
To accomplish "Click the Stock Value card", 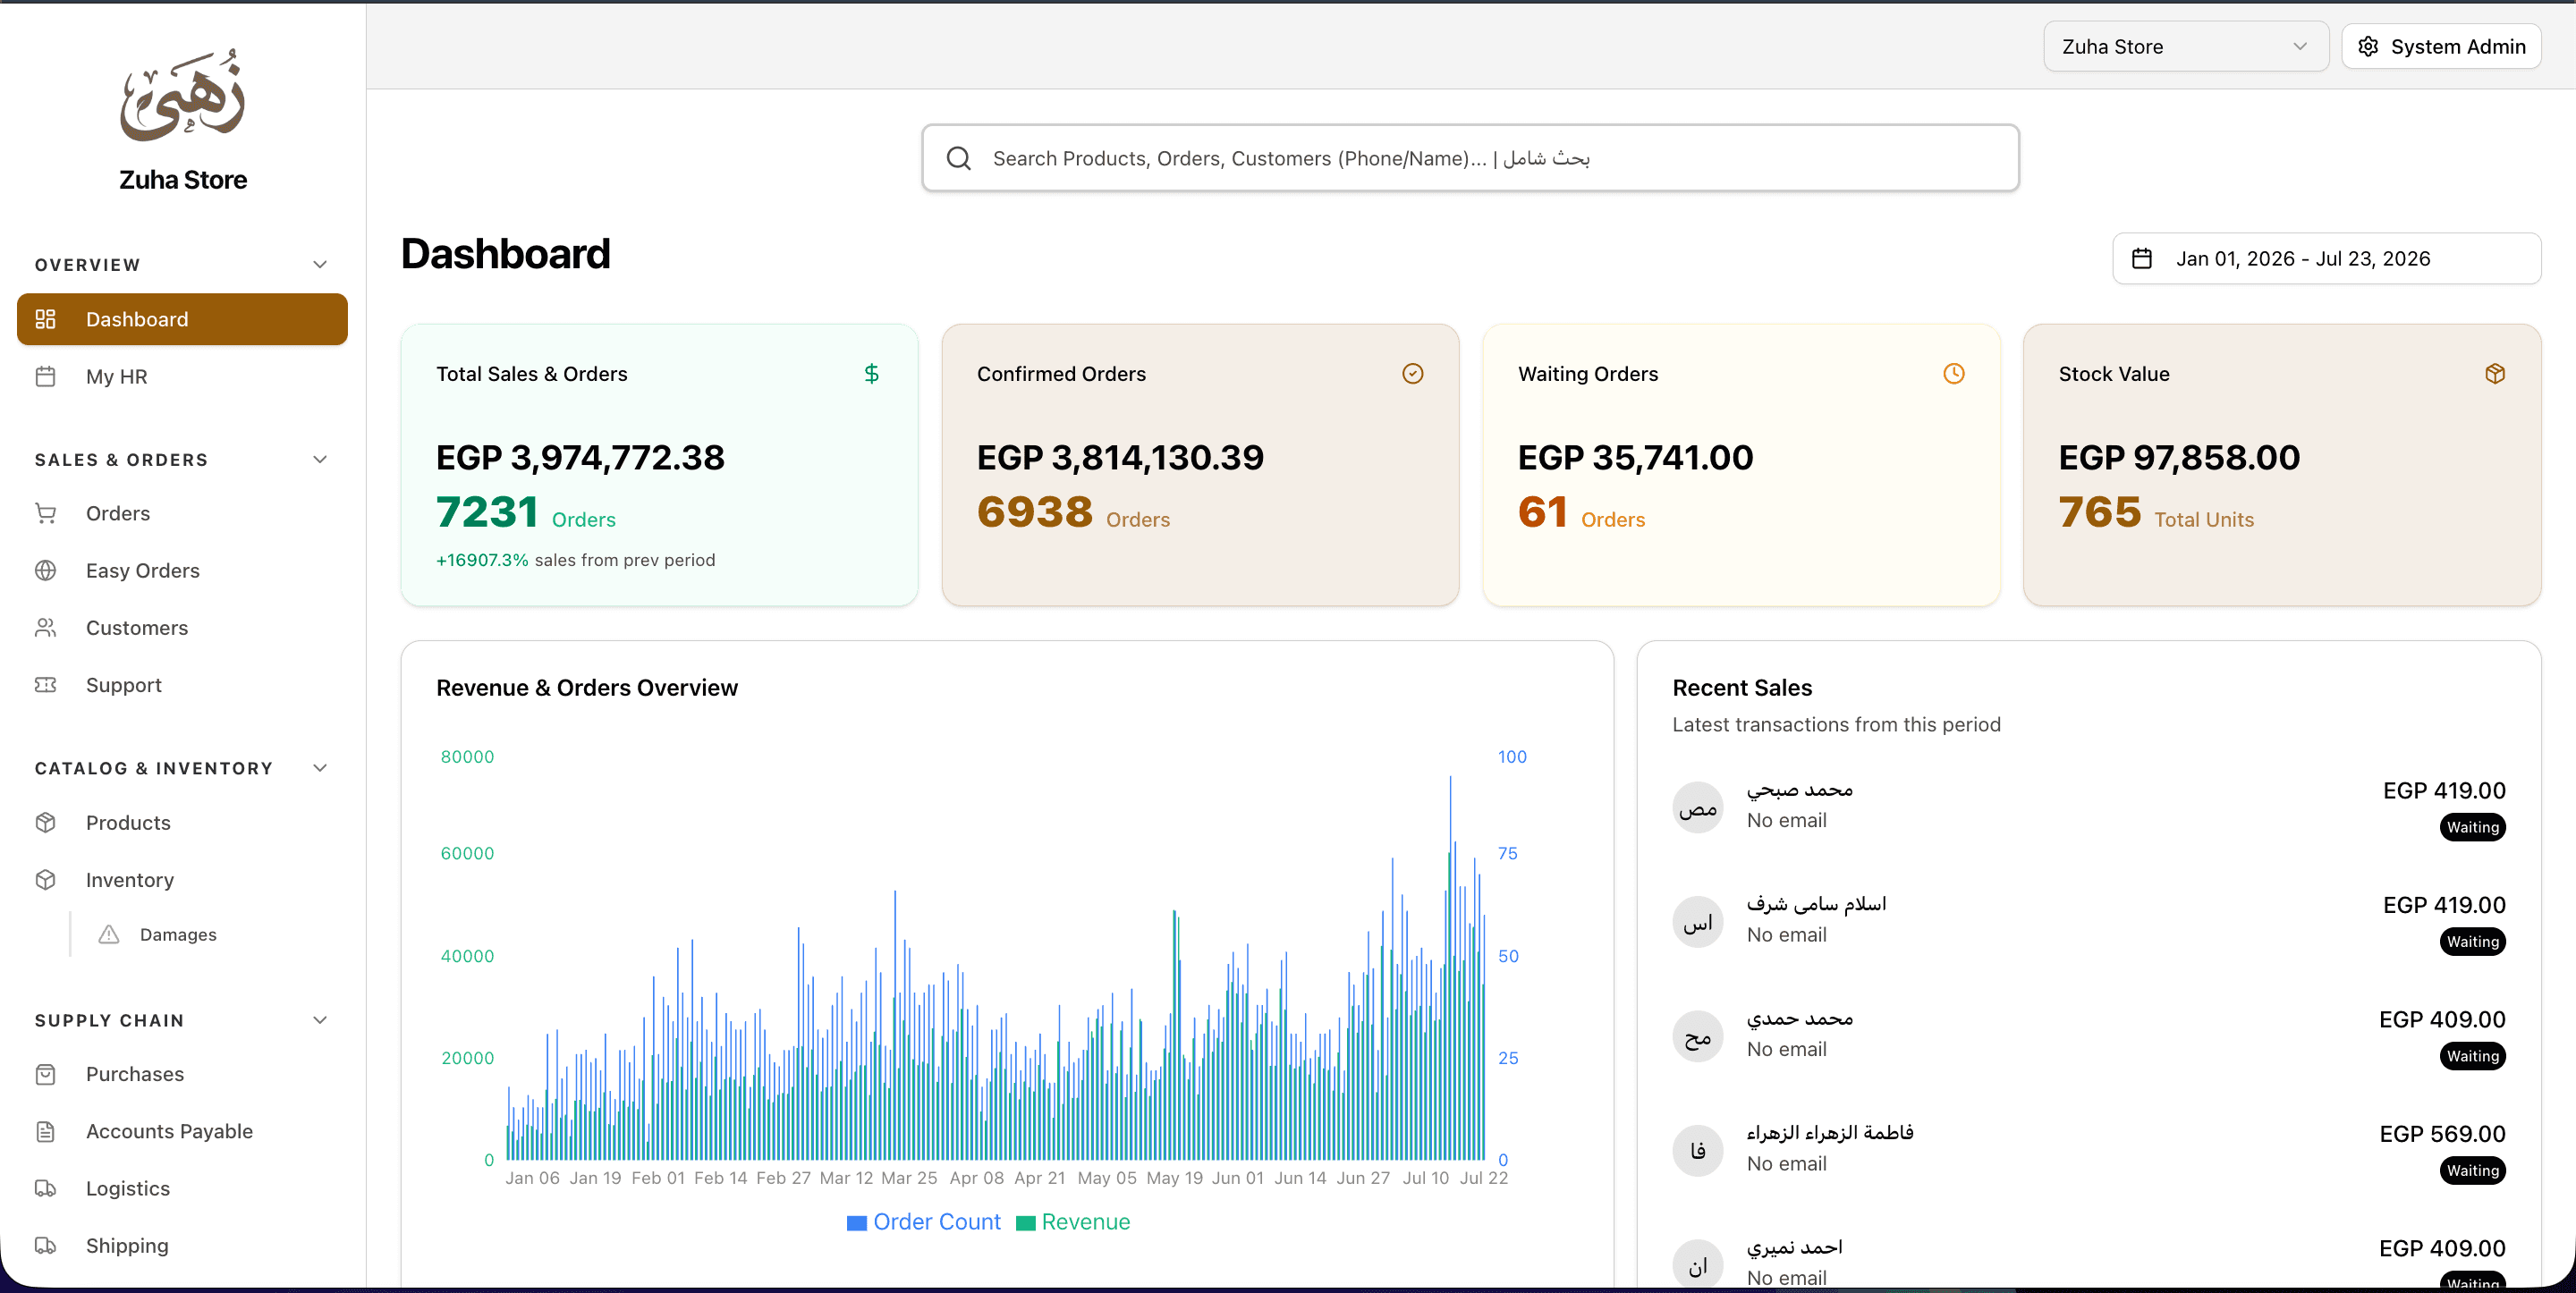I will pyautogui.click(x=2282, y=464).
